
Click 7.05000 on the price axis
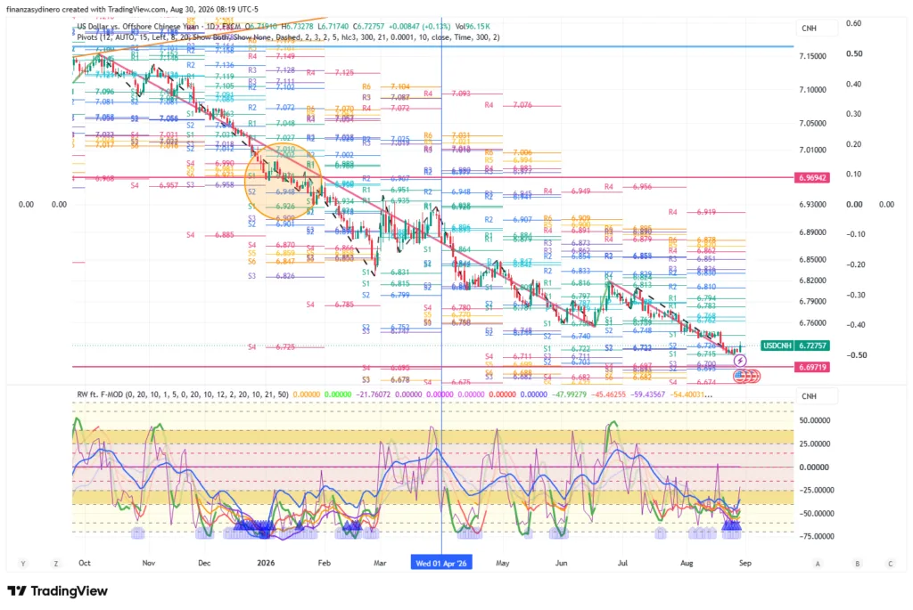pyautogui.click(x=813, y=123)
